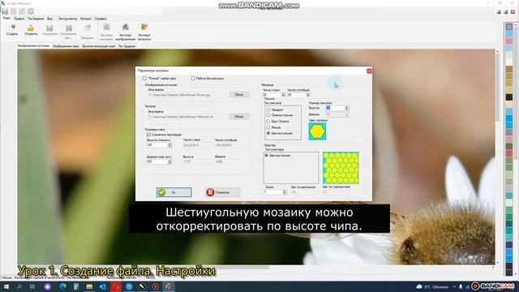The image size is (519, 292).
Task: Adjust the pixel Ширина spinner arrows
Action: click(x=346, y=114)
